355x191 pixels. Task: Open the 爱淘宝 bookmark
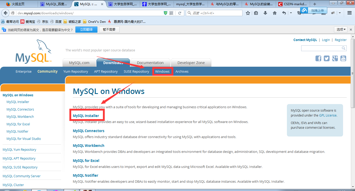click(x=27, y=22)
